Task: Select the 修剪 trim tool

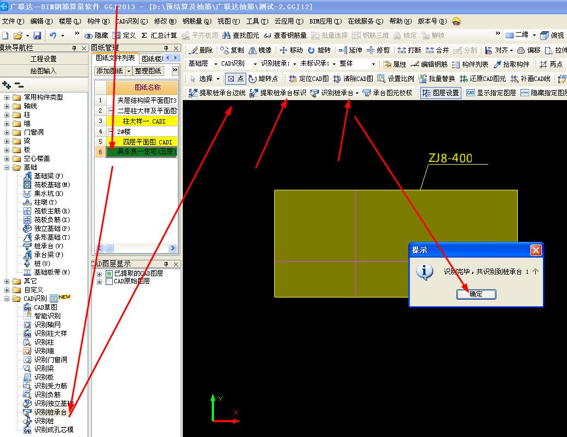Action: coord(378,50)
